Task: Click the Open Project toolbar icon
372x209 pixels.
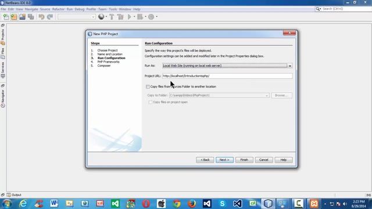Action: click(x=22, y=17)
